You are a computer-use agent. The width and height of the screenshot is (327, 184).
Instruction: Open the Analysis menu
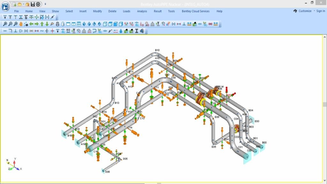click(x=142, y=11)
